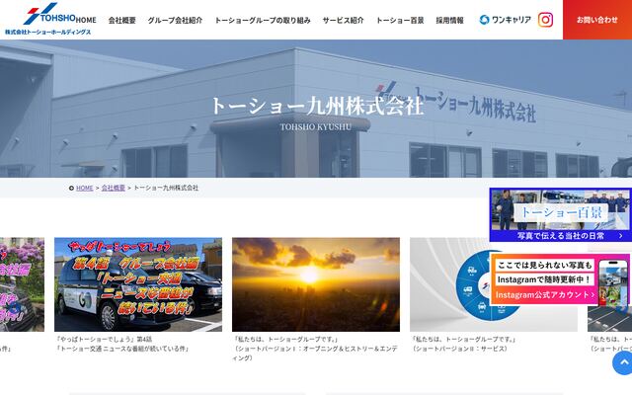Click the お問い合わせ contact button

(597, 20)
